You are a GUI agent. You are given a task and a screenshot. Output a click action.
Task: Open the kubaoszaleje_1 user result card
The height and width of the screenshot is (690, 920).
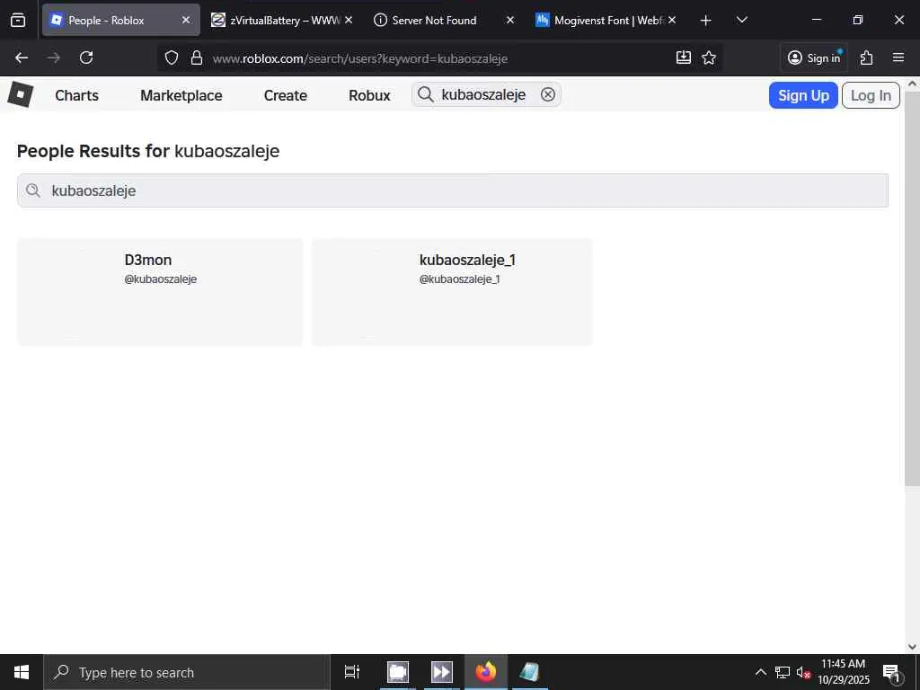pos(452,292)
